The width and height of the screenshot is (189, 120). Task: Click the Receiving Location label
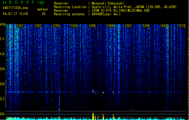[70, 7]
